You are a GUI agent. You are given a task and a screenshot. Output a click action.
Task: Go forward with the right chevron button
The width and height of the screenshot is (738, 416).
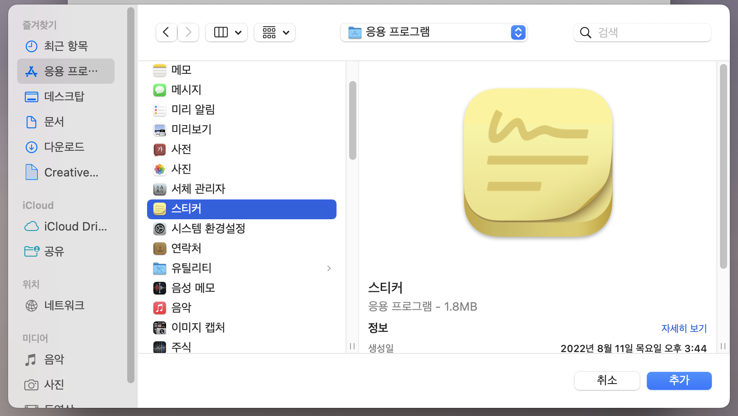(188, 32)
